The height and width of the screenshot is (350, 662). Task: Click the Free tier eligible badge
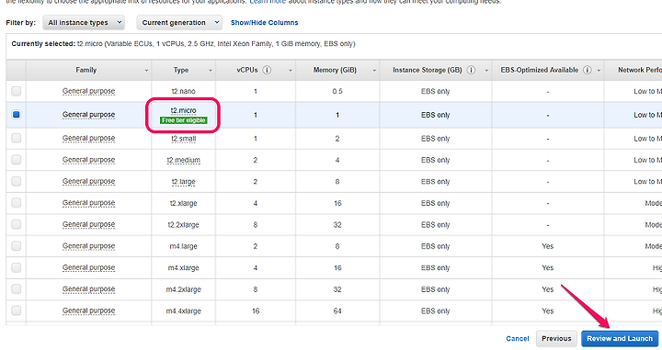tap(184, 120)
